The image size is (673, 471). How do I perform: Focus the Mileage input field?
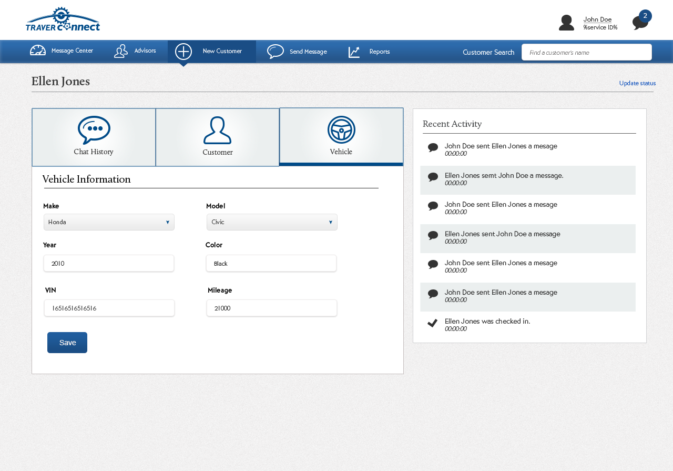coord(272,308)
